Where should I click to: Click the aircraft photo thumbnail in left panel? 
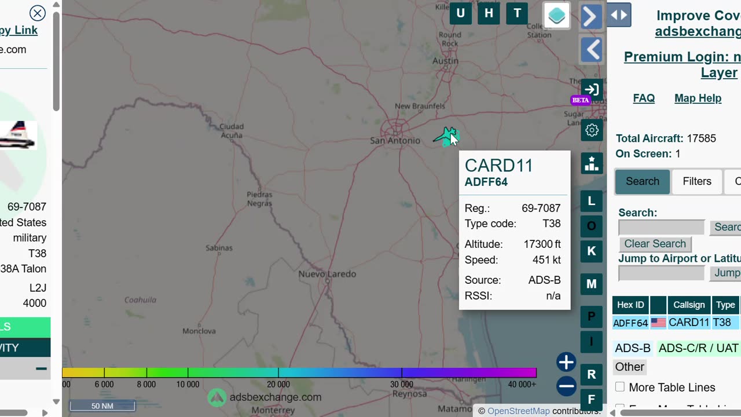(x=19, y=135)
